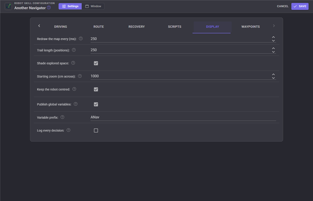Select the Display tab
Screen dimensions: 313x201
tap(213, 27)
